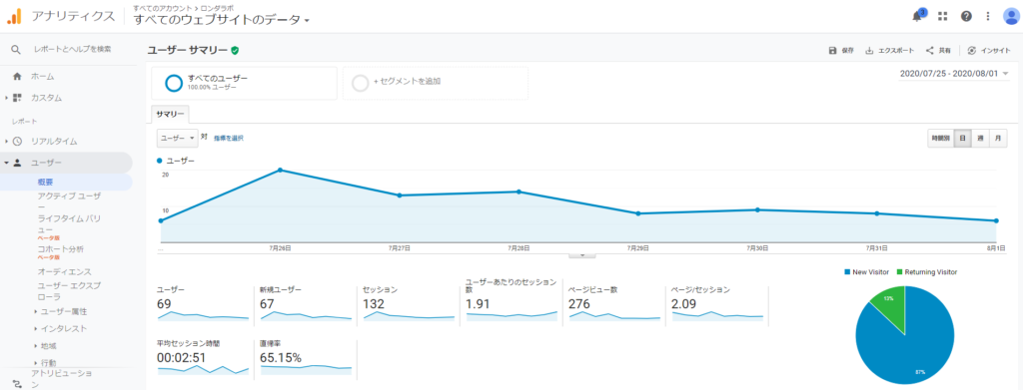This screenshot has width=1023, height=390.
Task: Click the インサイト icon
Action: click(x=972, y=50)
